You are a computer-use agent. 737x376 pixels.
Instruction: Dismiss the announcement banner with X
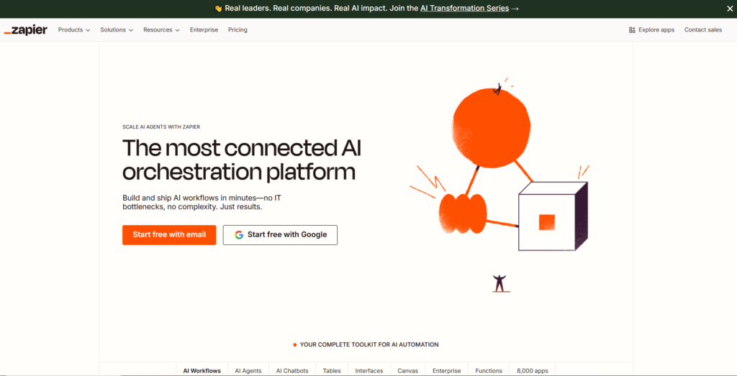pos(730,9)
